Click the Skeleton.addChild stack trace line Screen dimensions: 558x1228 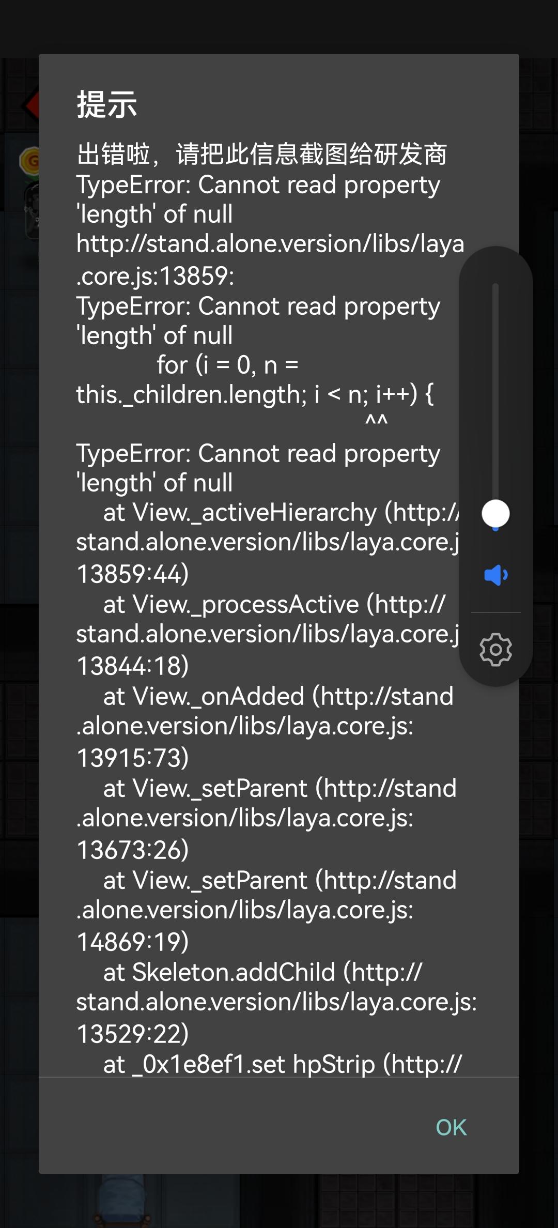point(262,972)
